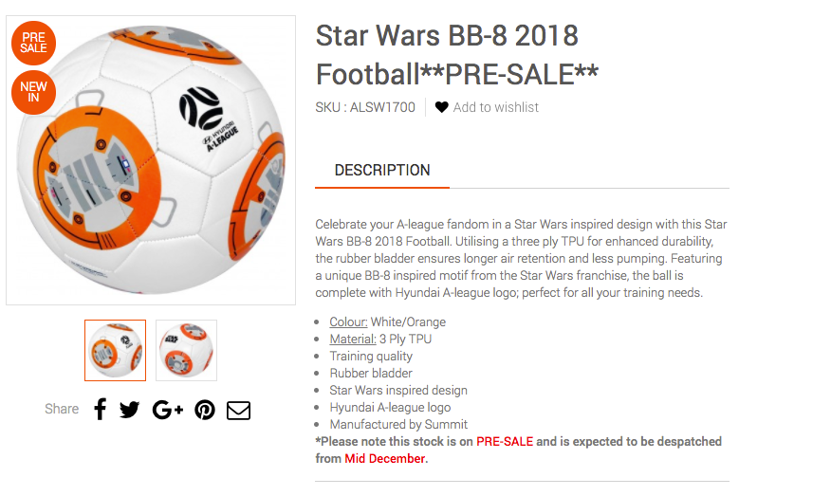Share product by email envelope icon
Screen dimensions: 831x496
[x=238, y=410]
